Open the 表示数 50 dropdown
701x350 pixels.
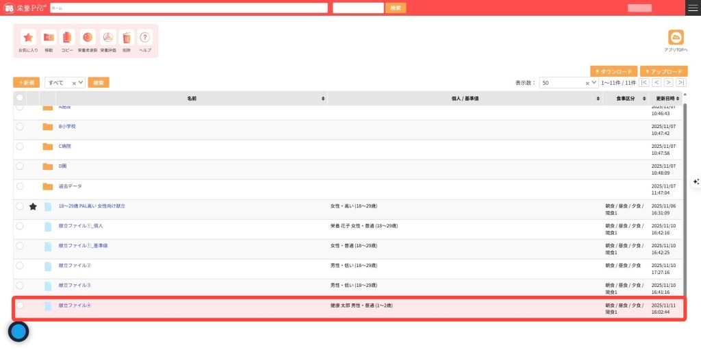594,82
